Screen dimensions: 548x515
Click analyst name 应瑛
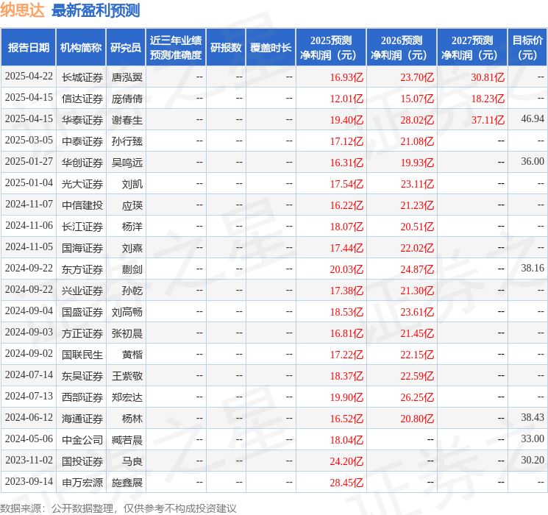click(132, 205)
